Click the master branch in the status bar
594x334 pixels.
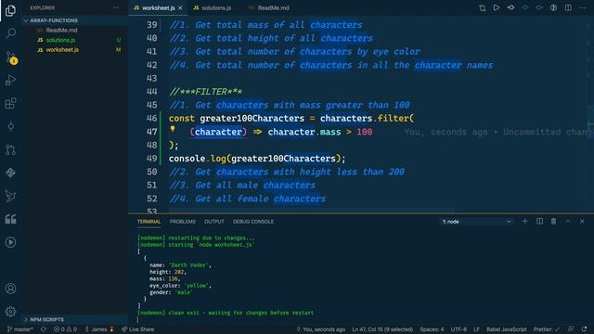click(x=20, y=329)
